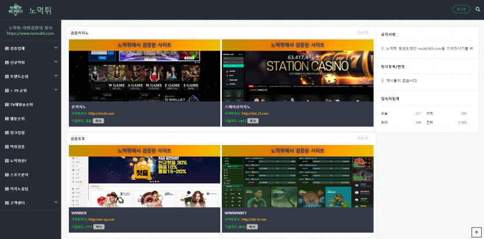Image resolution: width=484 pixels, height=239 pixels.
Task: Click the icon beside 먹튀검증 in sidebar
Action: 6,147
